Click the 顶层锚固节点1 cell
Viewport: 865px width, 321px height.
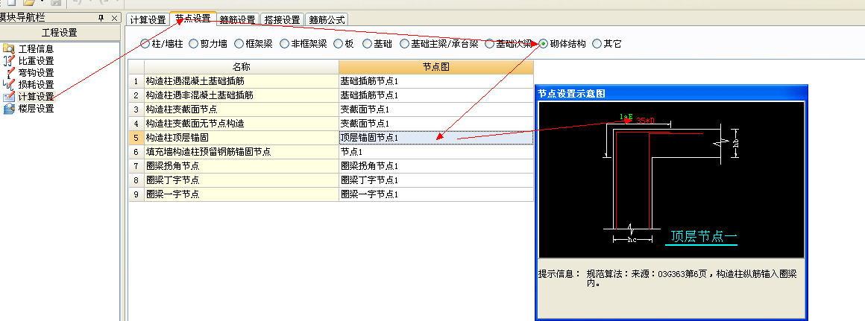point(436,138)
